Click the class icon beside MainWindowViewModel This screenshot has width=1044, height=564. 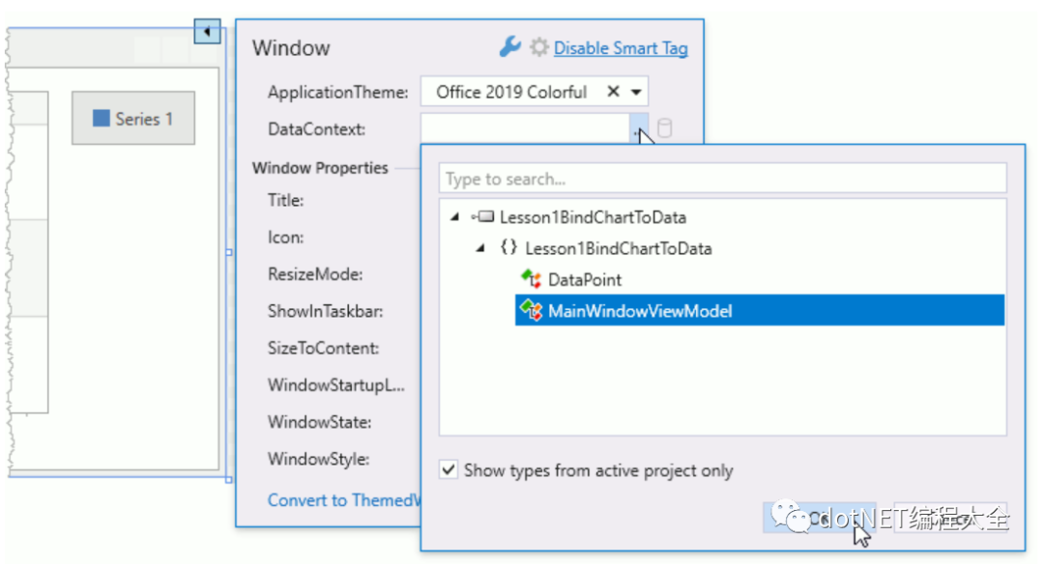(x=531, y=311)
